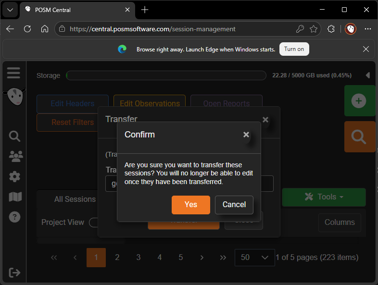
Task: Refresh the browser page
Action: point(27,29)
